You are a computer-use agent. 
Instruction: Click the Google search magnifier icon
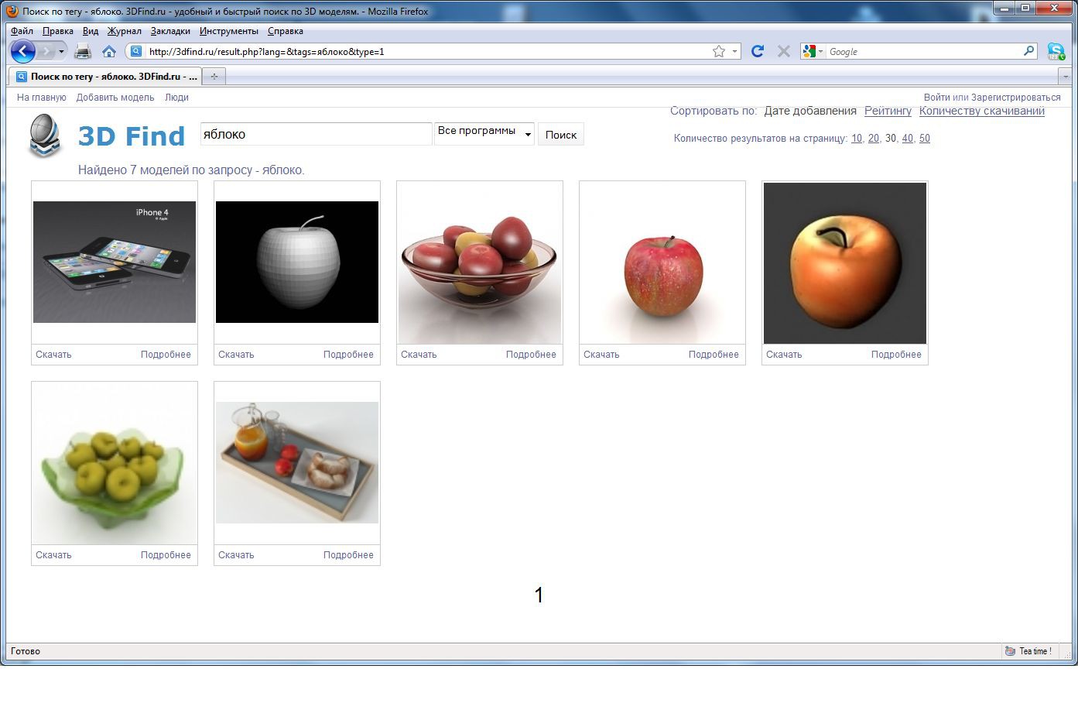1028,52
